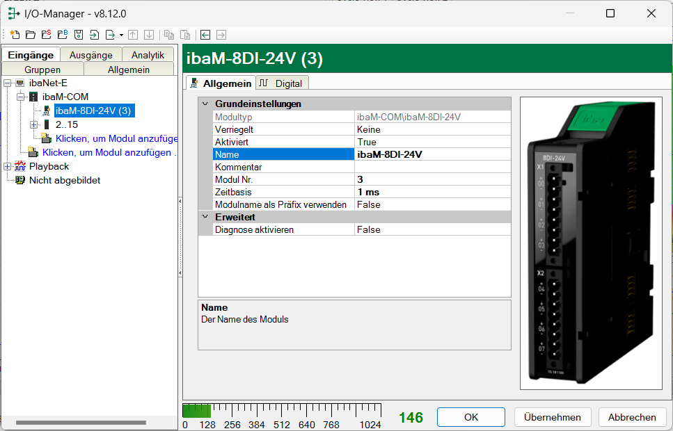Screen dimensions: 673x431
Task: Click the link to add module under ibaM-COM
Action: tap(116, 138)
